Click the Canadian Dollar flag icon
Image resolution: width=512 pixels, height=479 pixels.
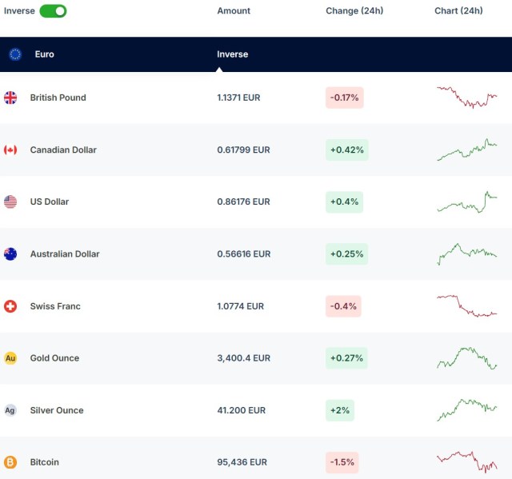[x=10, y=150]
